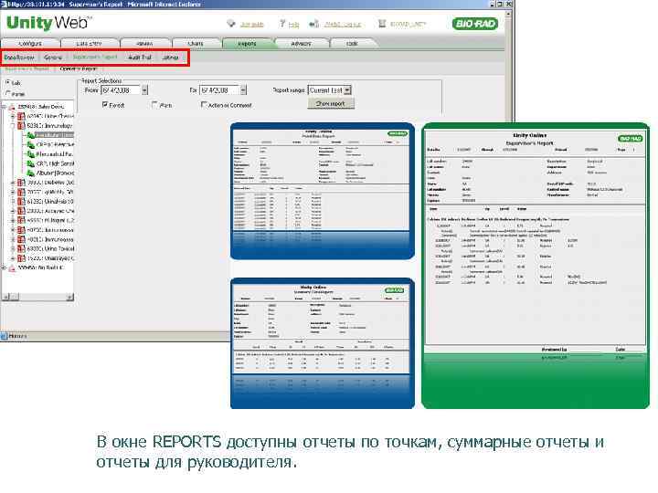The width and height of the screenshot is (658, 493).
Task: Click the icon left of the first header link
Action: tap(231, 24)
